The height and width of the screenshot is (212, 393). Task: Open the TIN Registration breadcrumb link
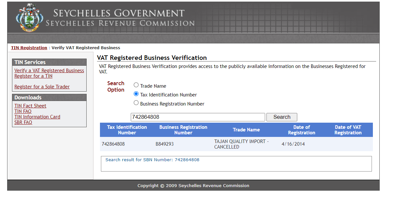point(29,48)
